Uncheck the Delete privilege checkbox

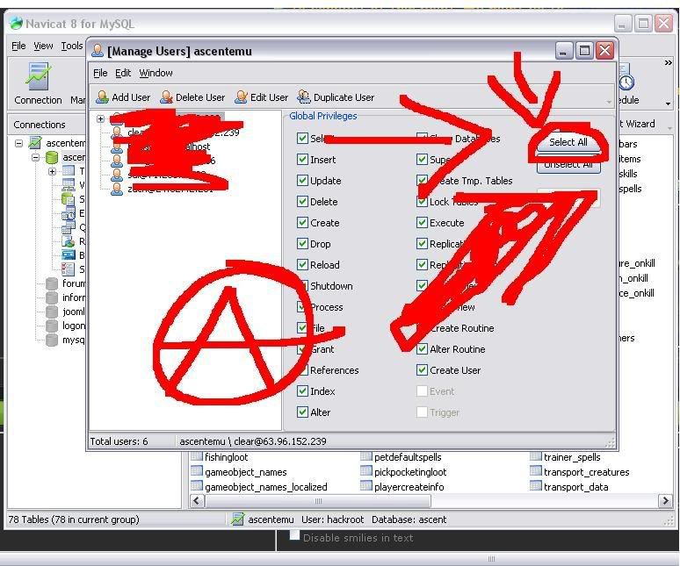(302, 201)
